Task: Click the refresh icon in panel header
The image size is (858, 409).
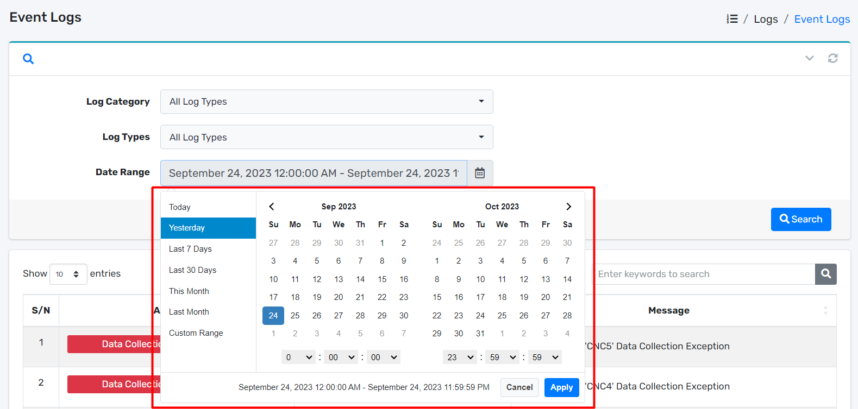Action: (832, 58)
